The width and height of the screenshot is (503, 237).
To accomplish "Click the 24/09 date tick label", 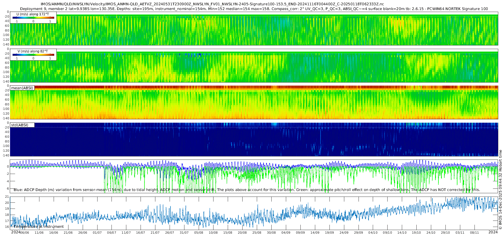I will (x=344, y=233).
